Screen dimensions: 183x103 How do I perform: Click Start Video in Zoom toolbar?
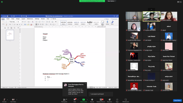[x=13, y=100]
